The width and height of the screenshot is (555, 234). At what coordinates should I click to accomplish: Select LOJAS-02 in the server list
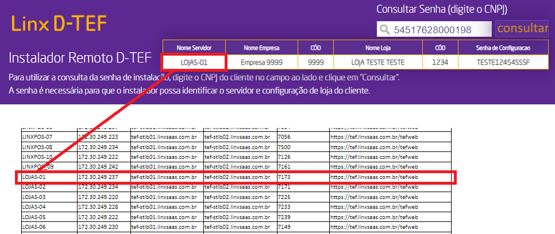coord(34,186)
